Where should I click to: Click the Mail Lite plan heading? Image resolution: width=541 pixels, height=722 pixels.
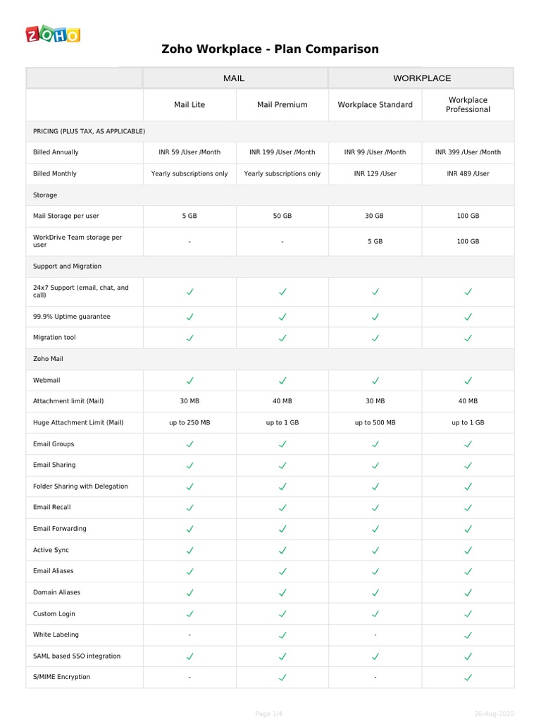click(x=189, y=105)
